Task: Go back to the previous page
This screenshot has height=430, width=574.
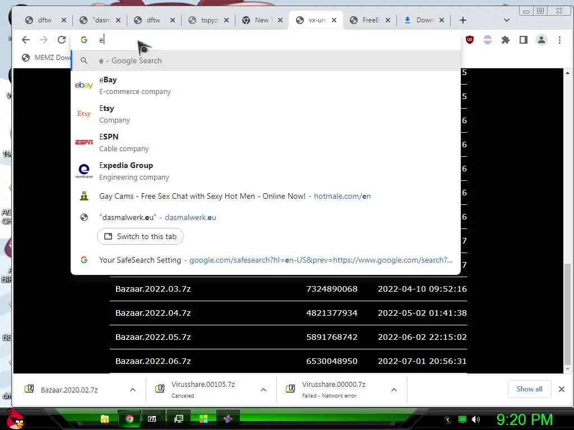Action: click(26, 40)
